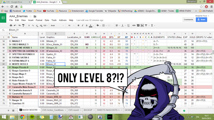214x120 pixels.
Task: Star the AAA_Enemies document
Action: [30, 16]
